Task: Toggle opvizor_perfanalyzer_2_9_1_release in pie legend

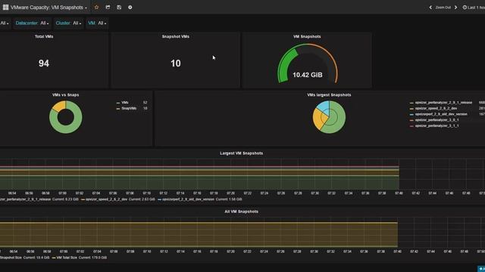Action: pos(443,103)
